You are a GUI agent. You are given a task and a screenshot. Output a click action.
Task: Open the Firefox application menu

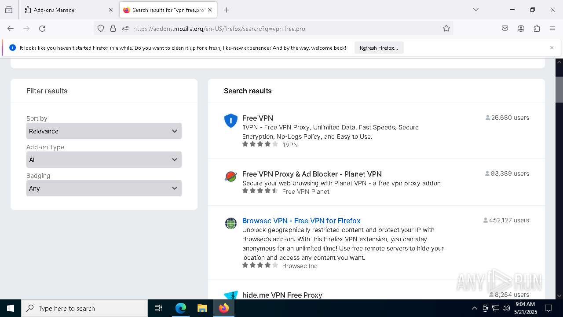(552, 29)
